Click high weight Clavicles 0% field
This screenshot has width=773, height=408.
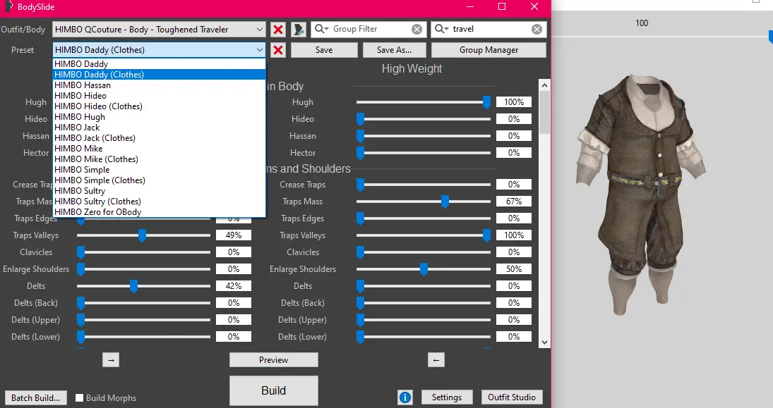(x=514, y=252)
